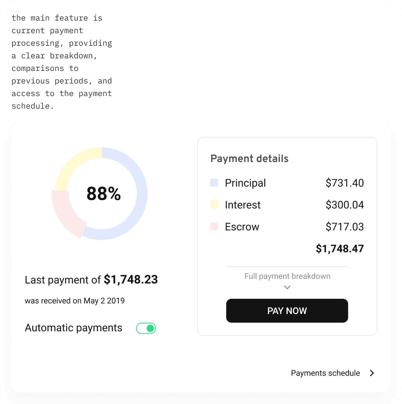Click the $300.04 Interest amount
The height and width of the screenshot is (404, 402).
pyautogui.click(x=345, y=205)
